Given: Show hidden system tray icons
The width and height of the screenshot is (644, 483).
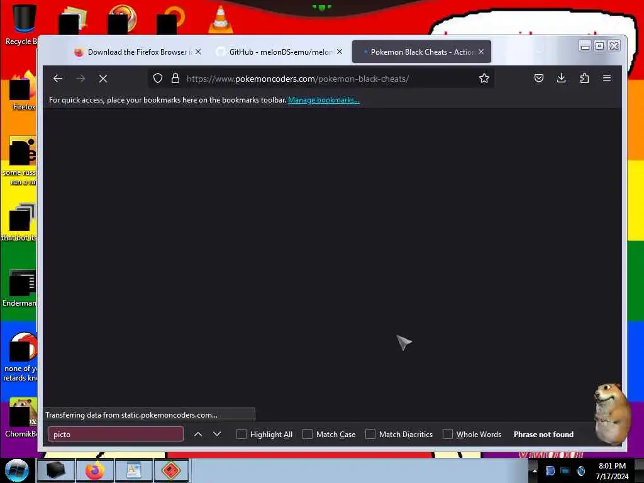Looking at the screenshot, I should (x=535, y=470).
